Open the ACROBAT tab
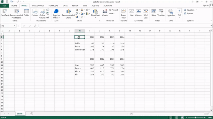 point(107,6)
